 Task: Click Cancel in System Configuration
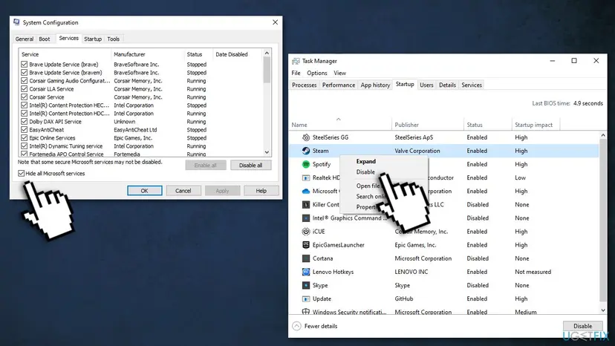click(x=183, y=191)
